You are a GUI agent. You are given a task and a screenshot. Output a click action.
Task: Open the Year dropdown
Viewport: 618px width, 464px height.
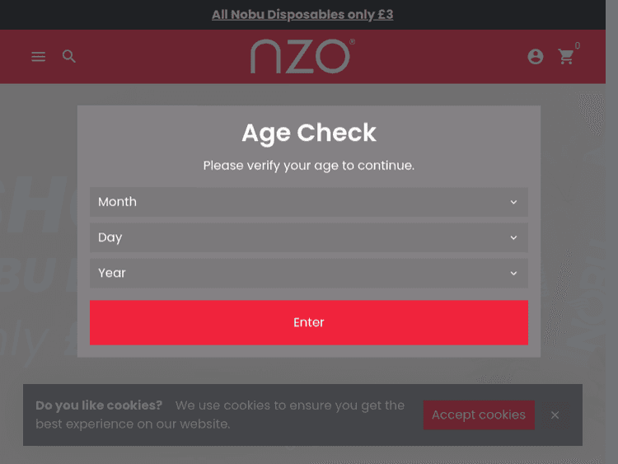[308, 273]
